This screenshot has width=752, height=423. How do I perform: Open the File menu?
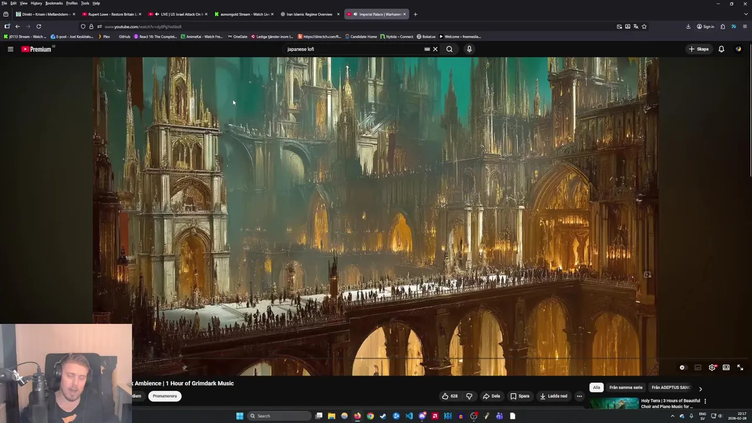(x=4, y=3)
